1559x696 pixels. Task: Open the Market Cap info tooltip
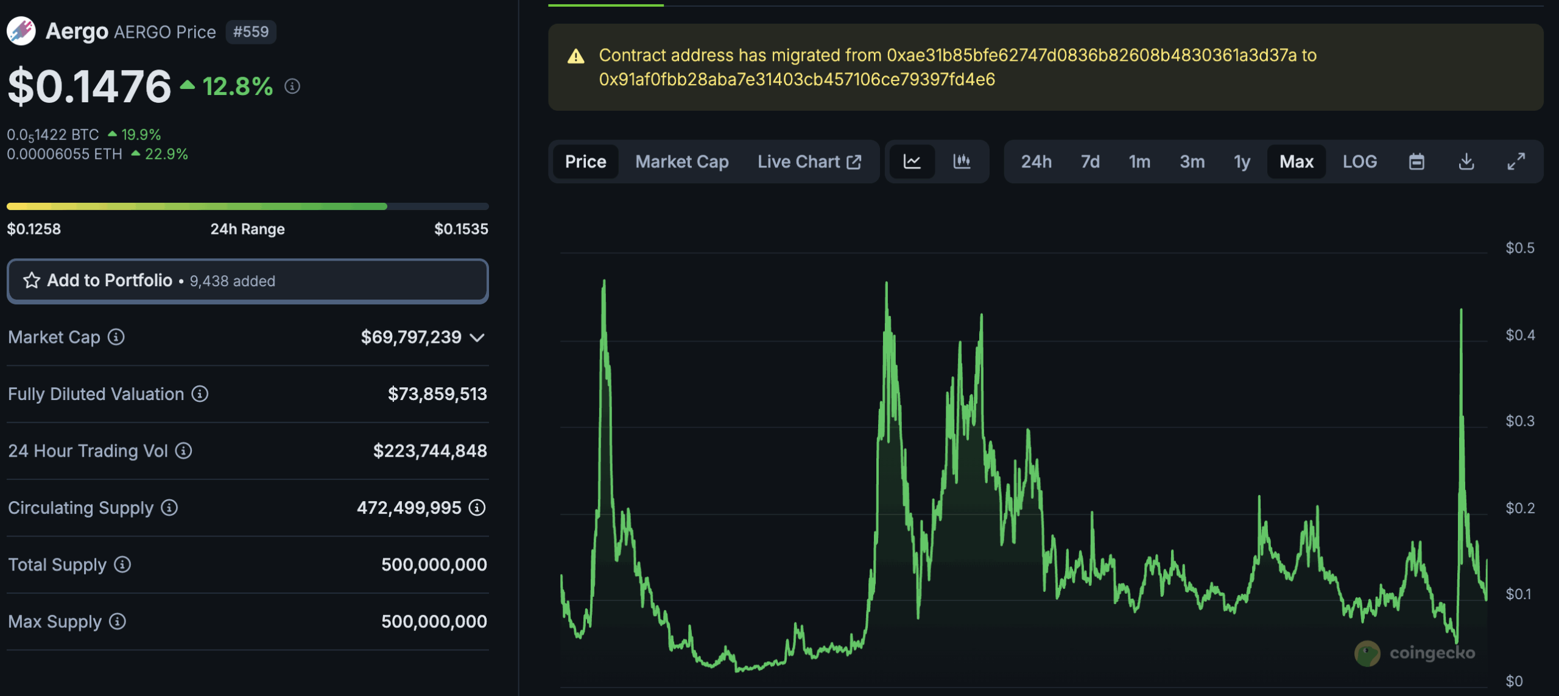pyautogui.click(x=116, y=337)
